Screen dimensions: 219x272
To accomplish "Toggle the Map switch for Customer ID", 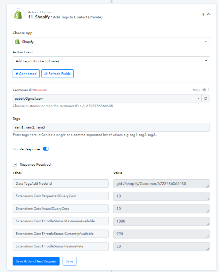I will 206,90.
